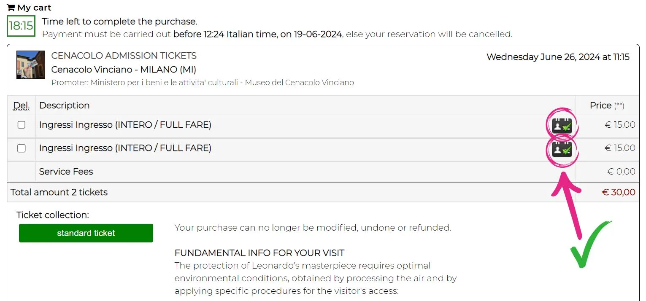
Task: Click the 18:15 countdown timer box
Action: [x=21, y=26]
